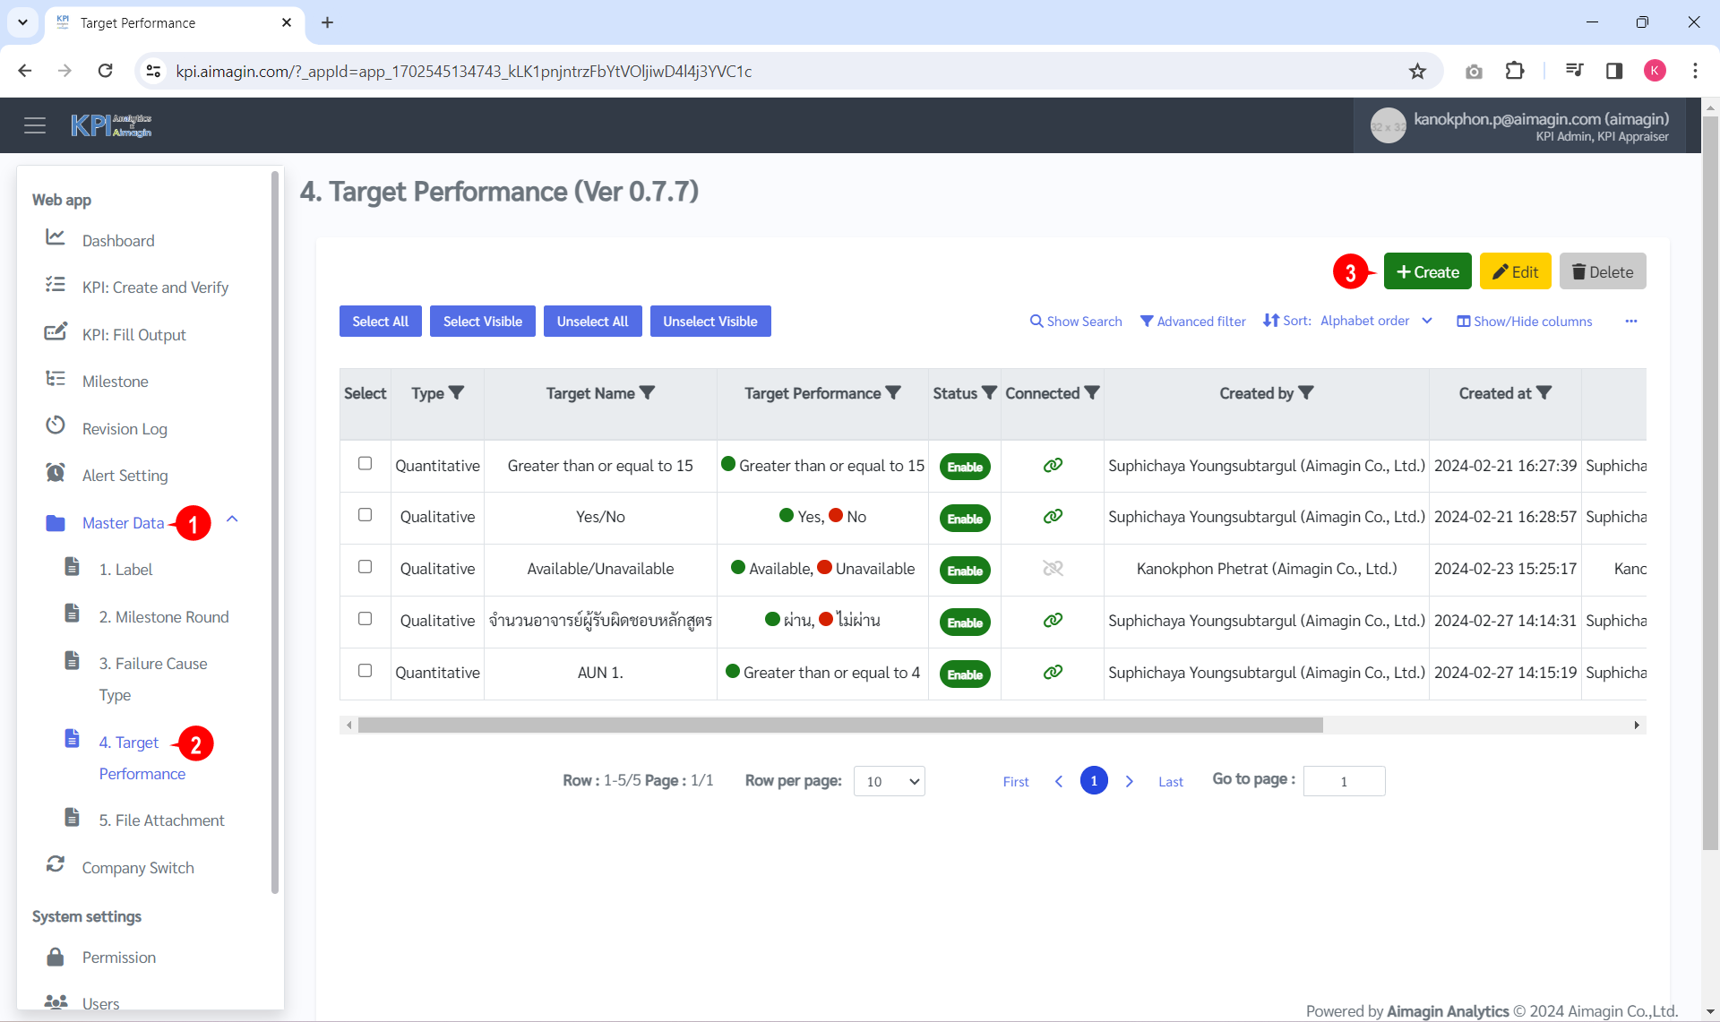The width and height of the screenshot is (1720, 1022).
Task: Click the Permission lock icon
Action: click(x=55, y=957)
